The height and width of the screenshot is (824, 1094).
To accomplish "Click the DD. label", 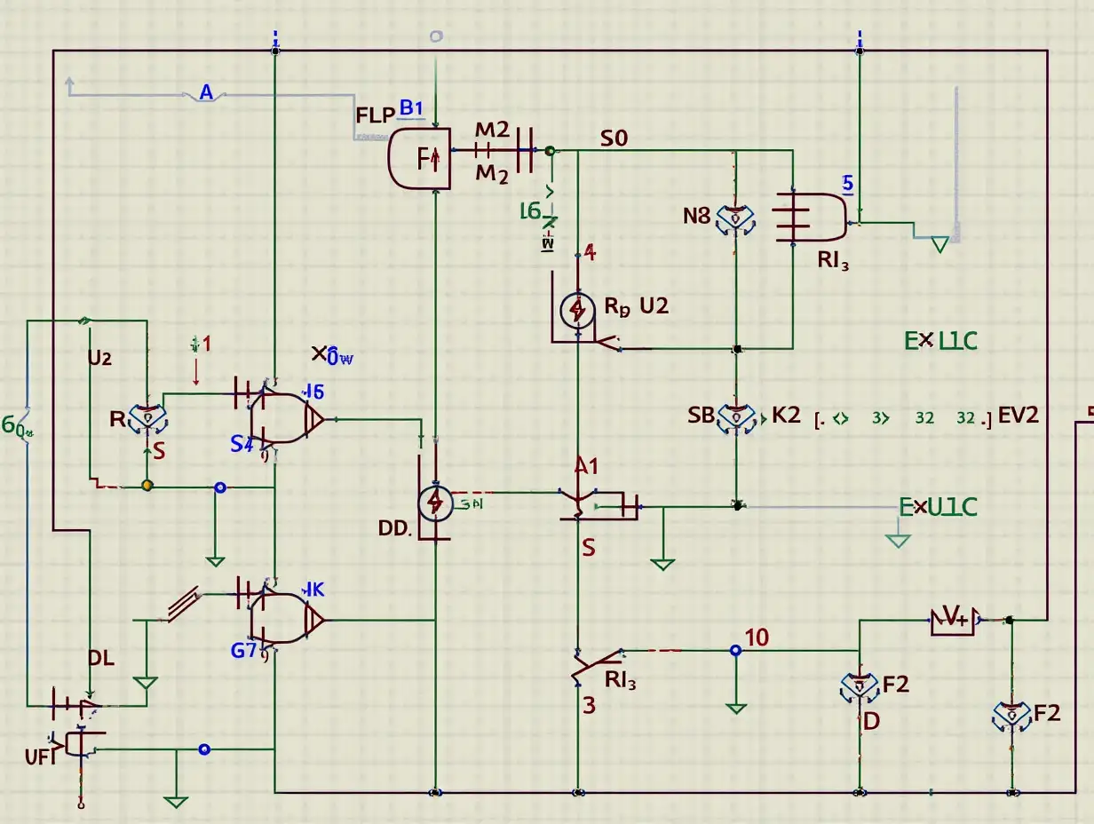I will tap(394, 528).
